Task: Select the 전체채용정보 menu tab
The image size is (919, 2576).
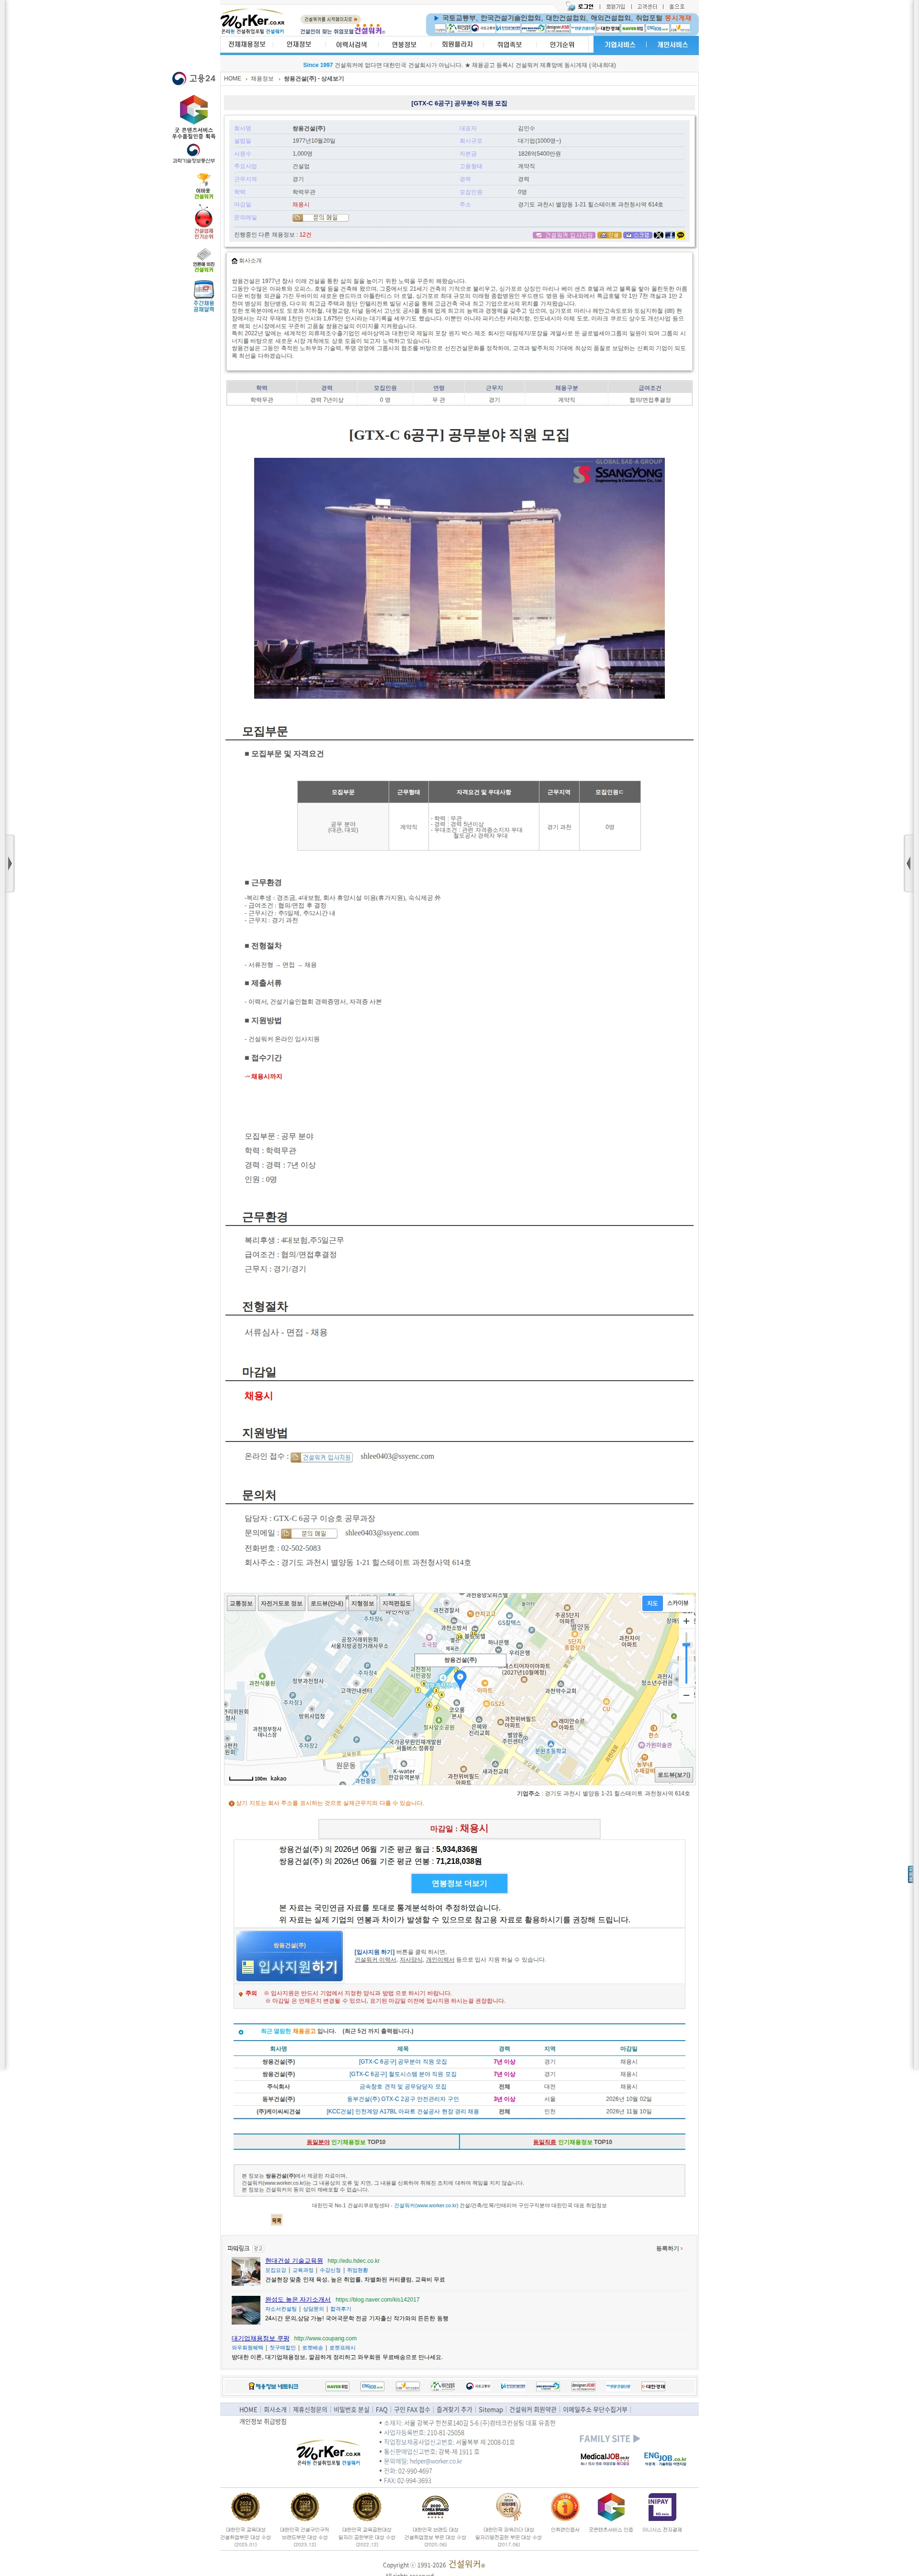Action: 247,45
